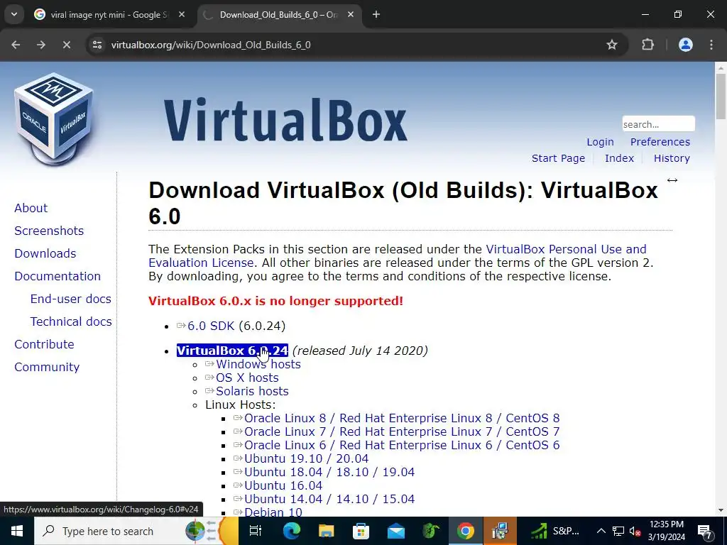Image resolution: width=727 pixels, height=545 pixels.
Task: Download Ubuntu 19.10 / 20.04 package
Action: tap(307, 458)
